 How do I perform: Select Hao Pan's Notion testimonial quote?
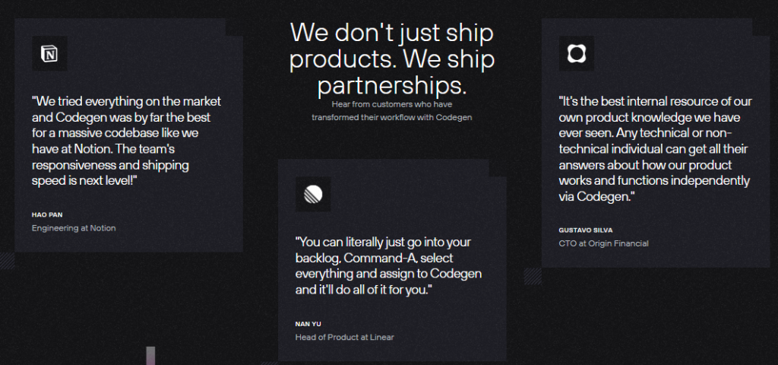tap(127, 141)
